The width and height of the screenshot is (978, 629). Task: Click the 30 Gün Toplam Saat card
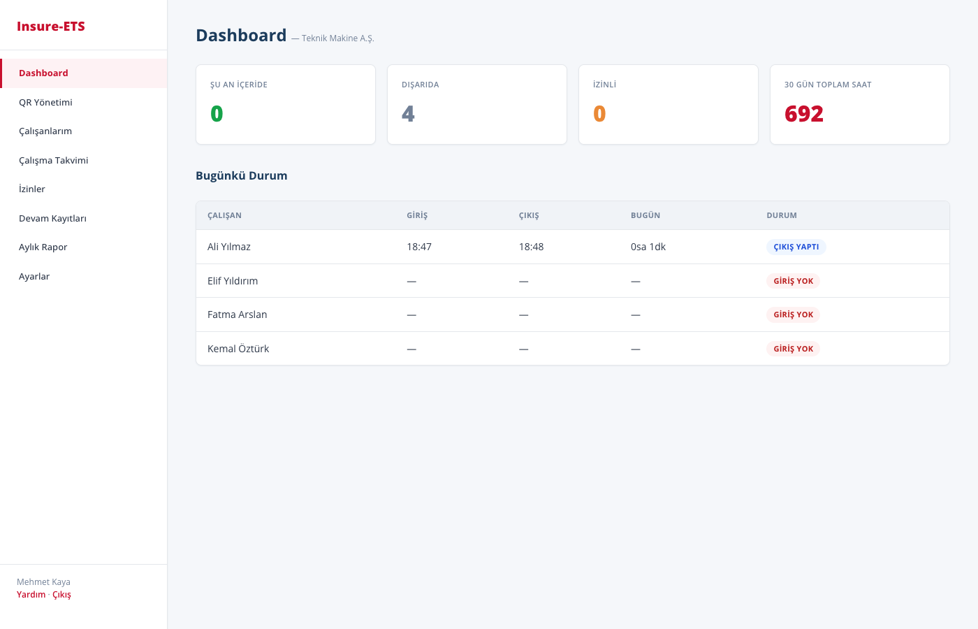coord(859,105)
